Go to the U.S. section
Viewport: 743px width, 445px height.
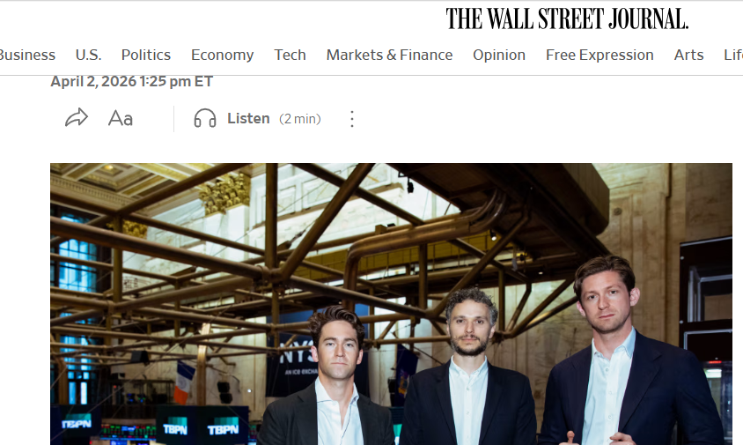coord(89,55)
